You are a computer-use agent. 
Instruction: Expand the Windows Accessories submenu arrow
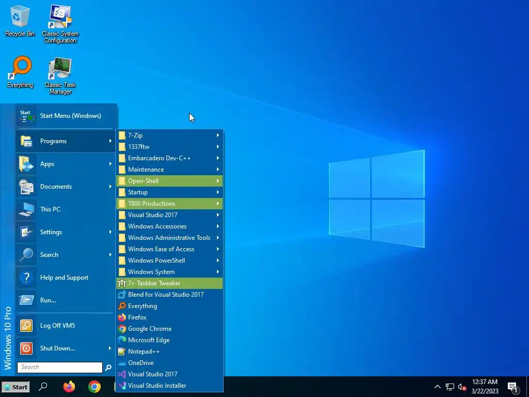click(218, 226)
